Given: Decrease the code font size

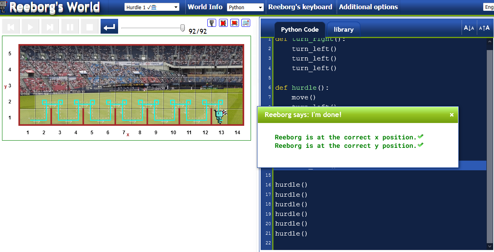Looking at the screenshot, I should pos(469,27).
